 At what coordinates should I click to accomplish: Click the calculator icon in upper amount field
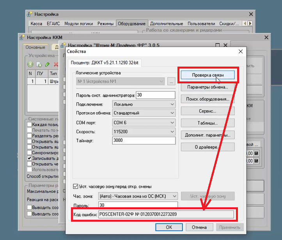click(256, 153)
